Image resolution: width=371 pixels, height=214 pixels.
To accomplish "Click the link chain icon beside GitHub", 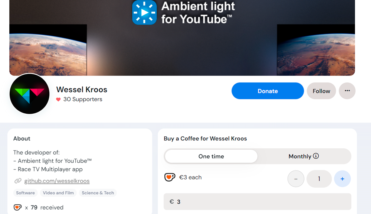I will (x=17, y=181).
